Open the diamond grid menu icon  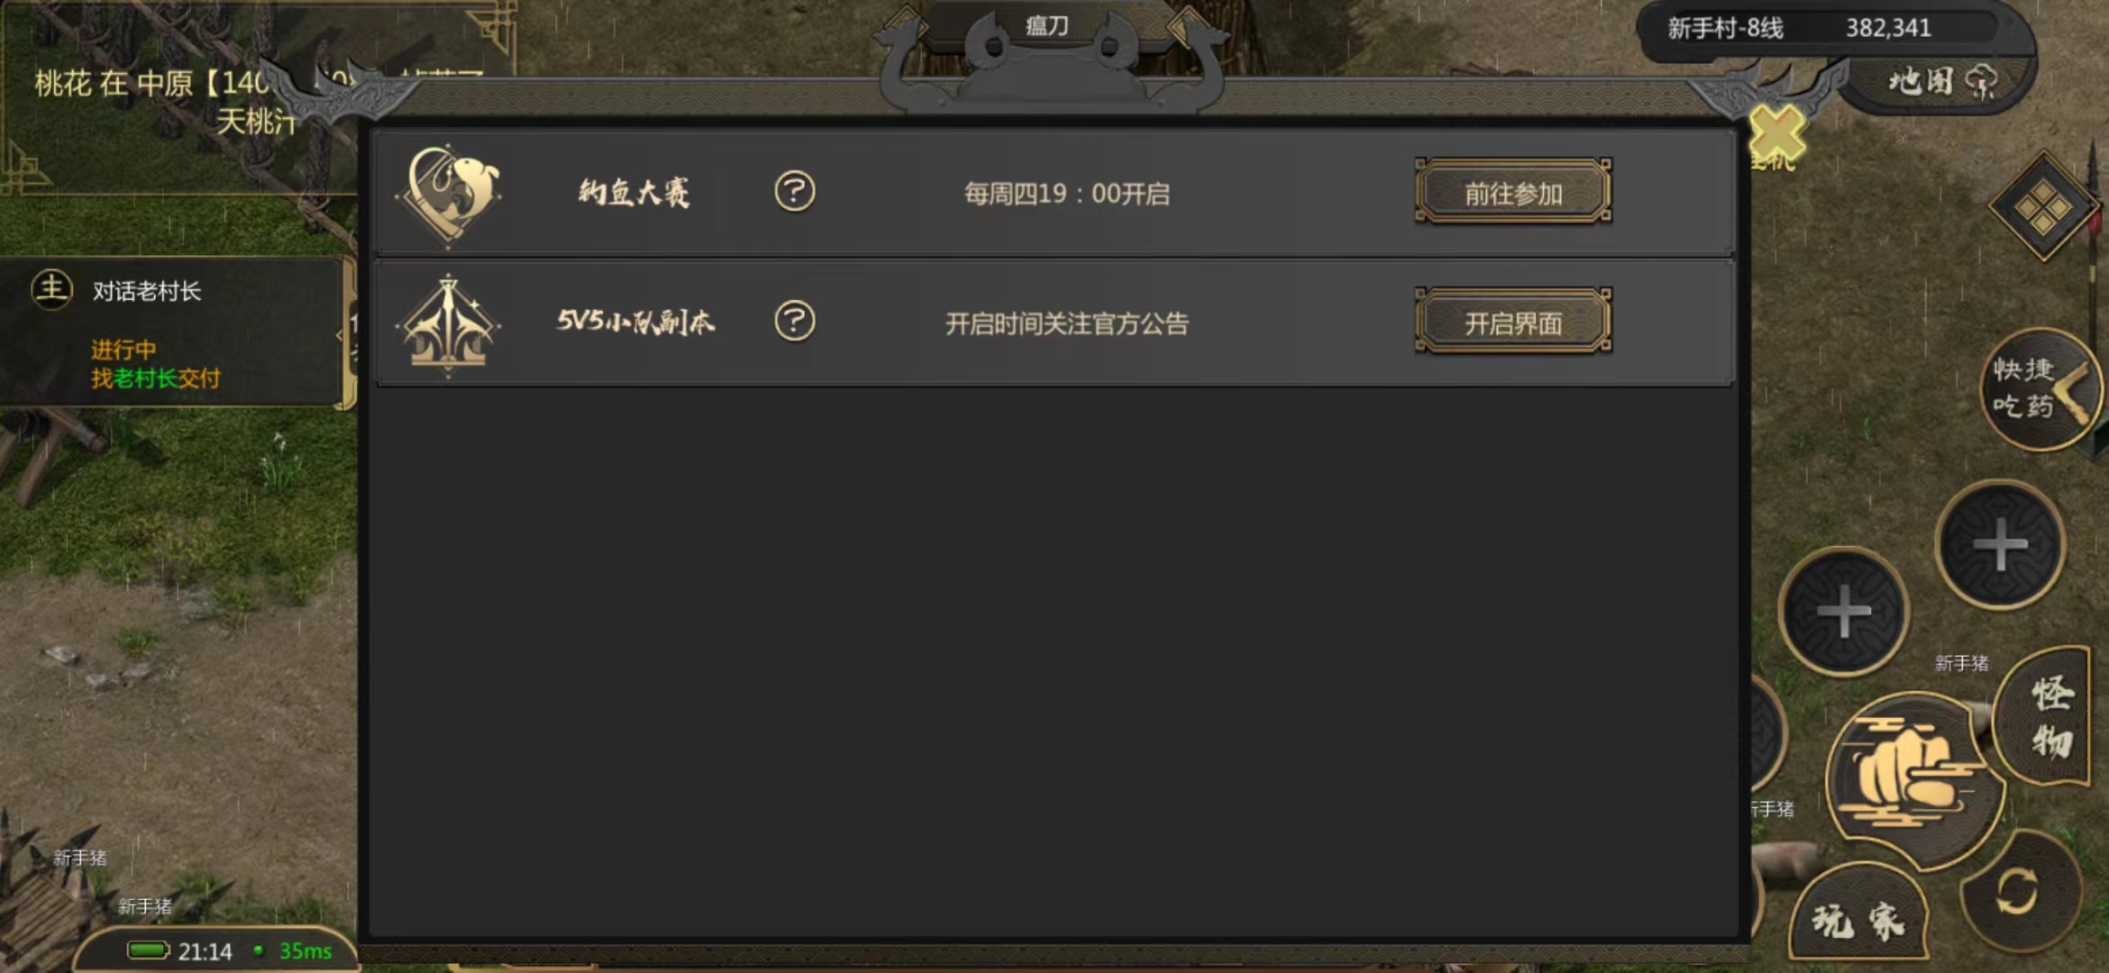[x=2042, y=208]
